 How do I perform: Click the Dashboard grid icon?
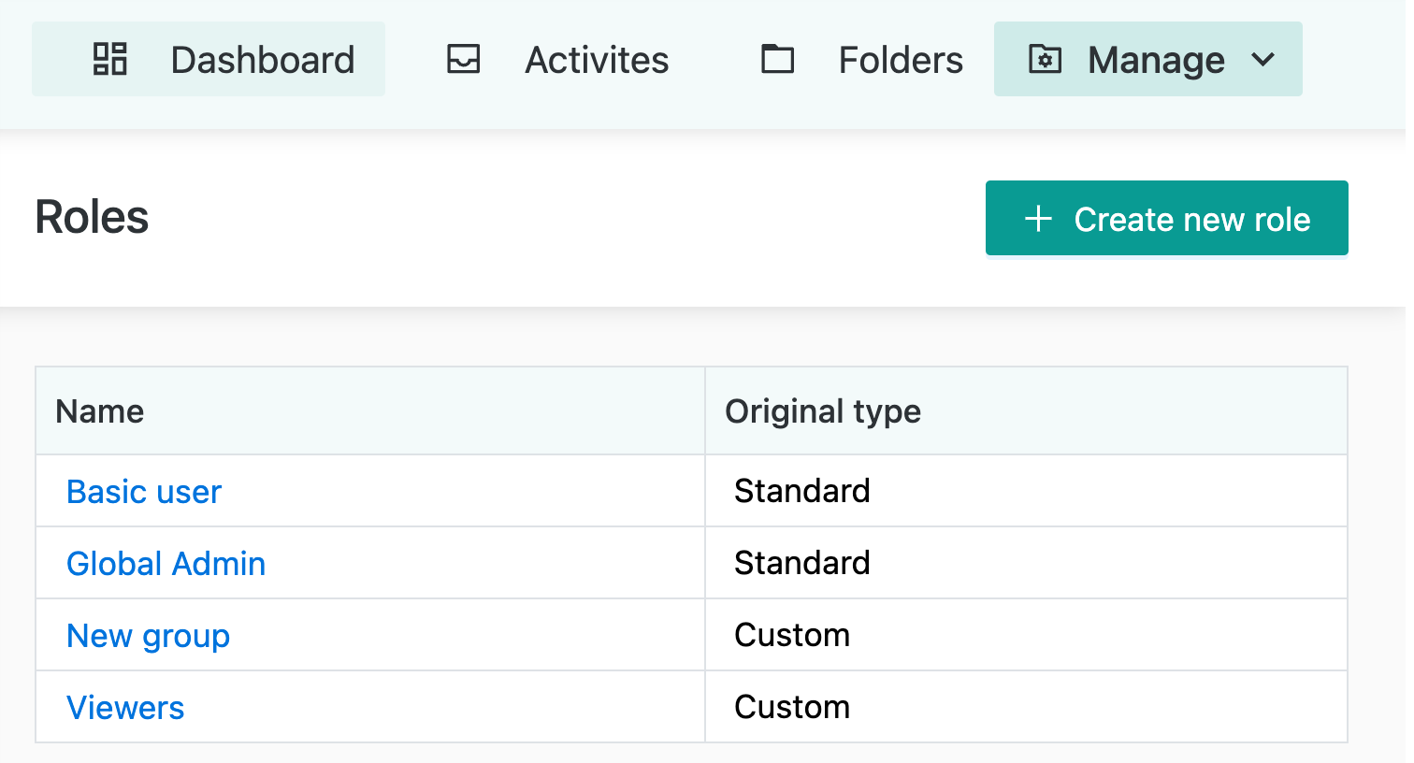click(110, 59)
